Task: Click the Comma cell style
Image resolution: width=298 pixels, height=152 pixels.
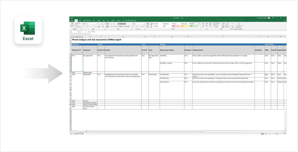Action: [156, 24]
